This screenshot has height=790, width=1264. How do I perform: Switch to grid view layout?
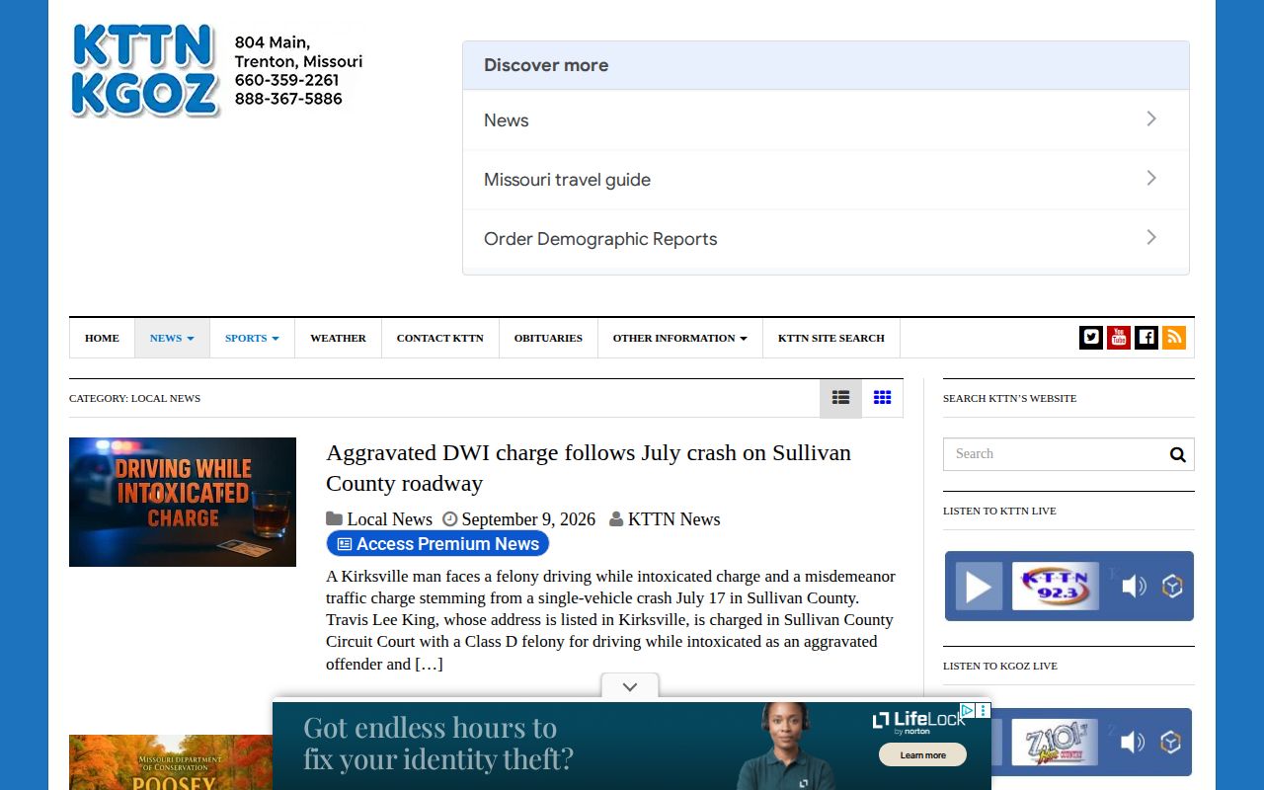click(x=883, y=398)
